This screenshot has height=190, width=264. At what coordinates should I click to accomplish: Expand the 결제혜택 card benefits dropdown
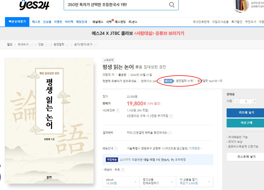(x=170, y=133)
